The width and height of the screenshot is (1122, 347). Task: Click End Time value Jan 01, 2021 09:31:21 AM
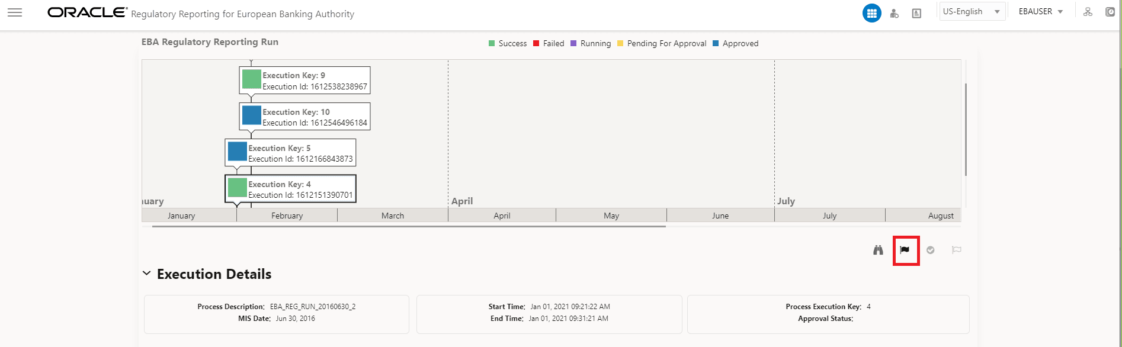point(568,319)
